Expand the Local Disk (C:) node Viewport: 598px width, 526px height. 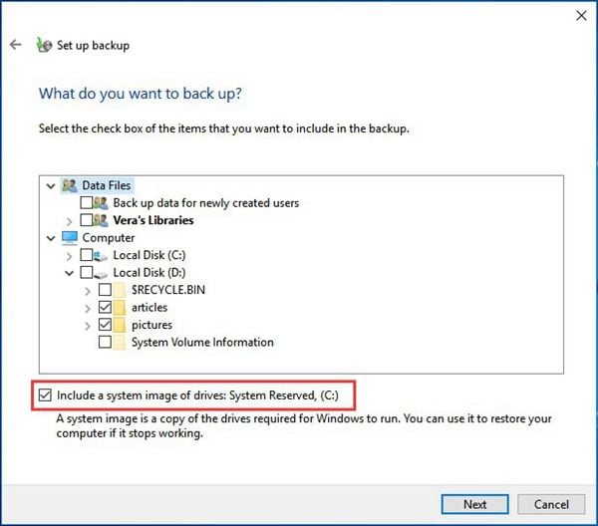[x=69, y=256]
